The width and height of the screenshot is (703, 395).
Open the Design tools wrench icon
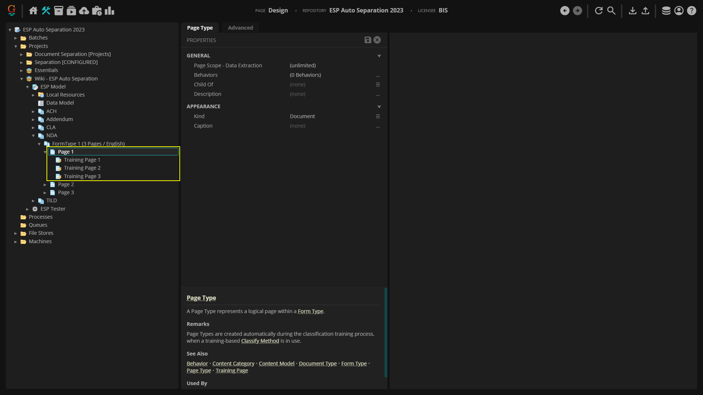(46, 11)
